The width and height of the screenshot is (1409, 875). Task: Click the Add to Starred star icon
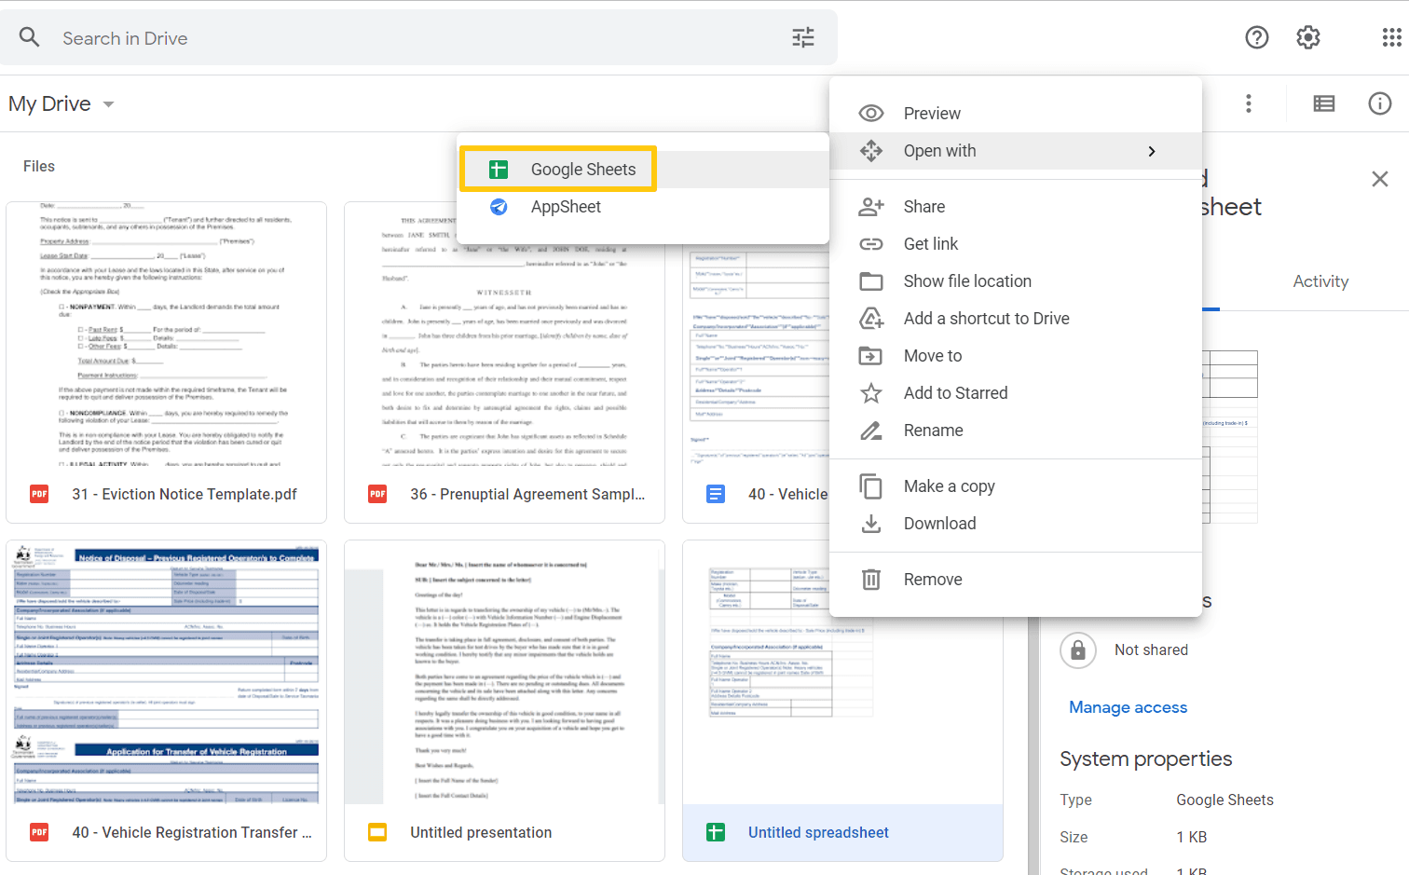click(871, 393)
